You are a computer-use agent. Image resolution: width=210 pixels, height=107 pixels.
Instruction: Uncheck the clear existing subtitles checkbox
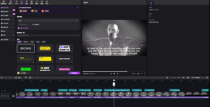tap(19, 28)
